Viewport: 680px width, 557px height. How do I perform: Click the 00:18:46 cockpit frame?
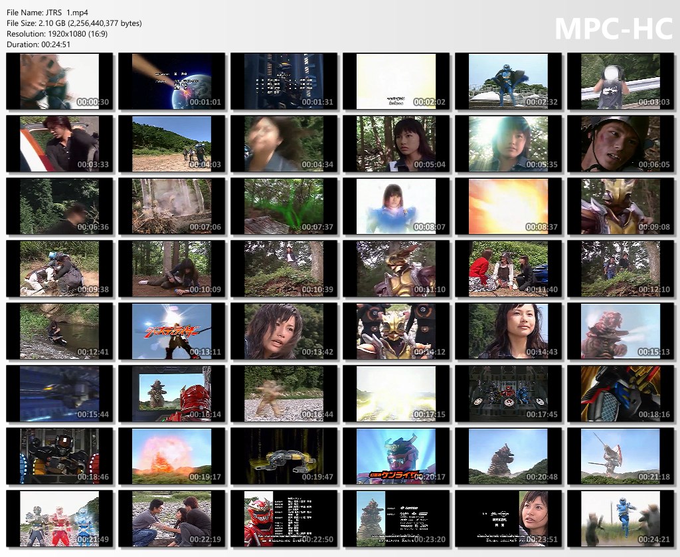tap(59, 456)
